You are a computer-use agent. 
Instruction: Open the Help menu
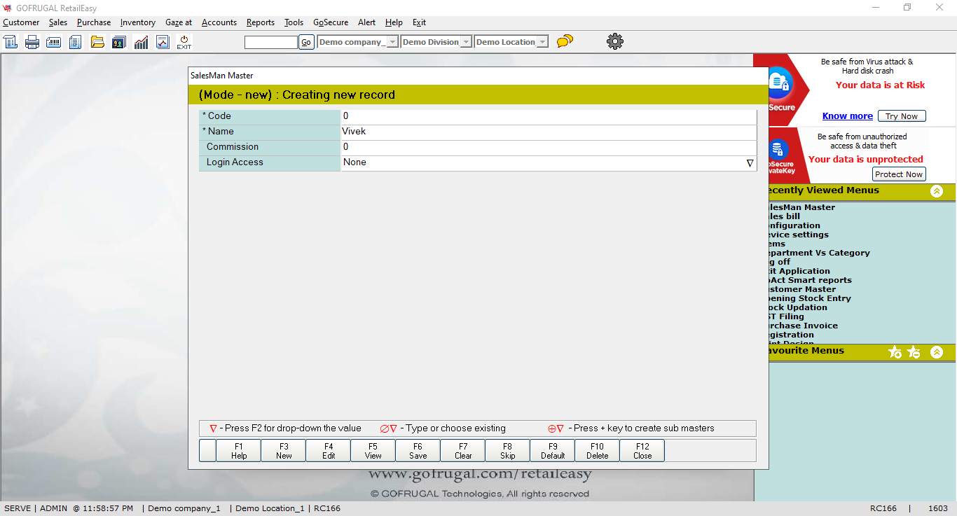tap(394, 22)
